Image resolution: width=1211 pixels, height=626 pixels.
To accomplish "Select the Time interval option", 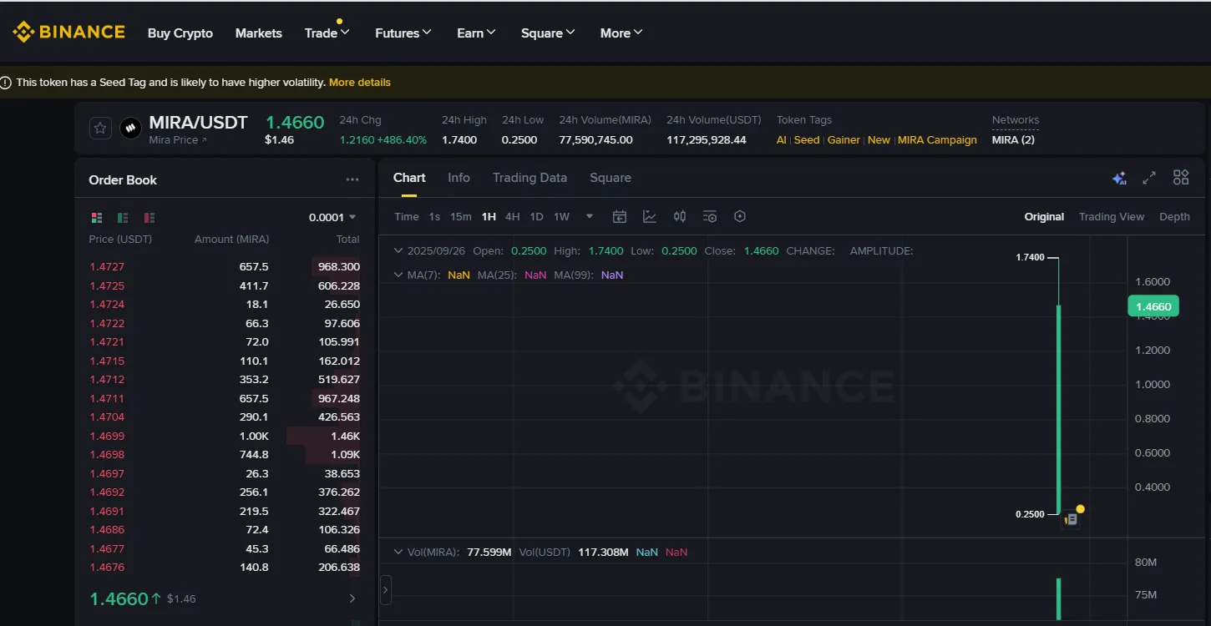I will 407,216.
